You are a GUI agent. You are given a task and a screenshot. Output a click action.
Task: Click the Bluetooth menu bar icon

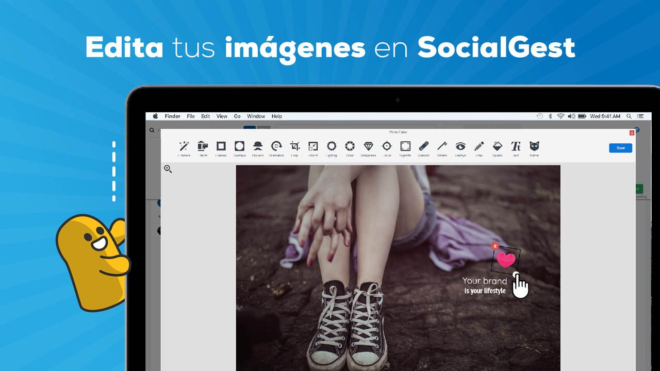tap(550, 116)
